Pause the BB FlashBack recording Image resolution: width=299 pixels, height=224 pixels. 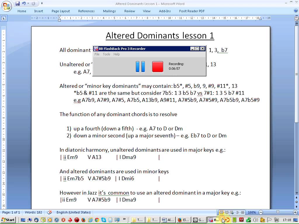(140, 66)
